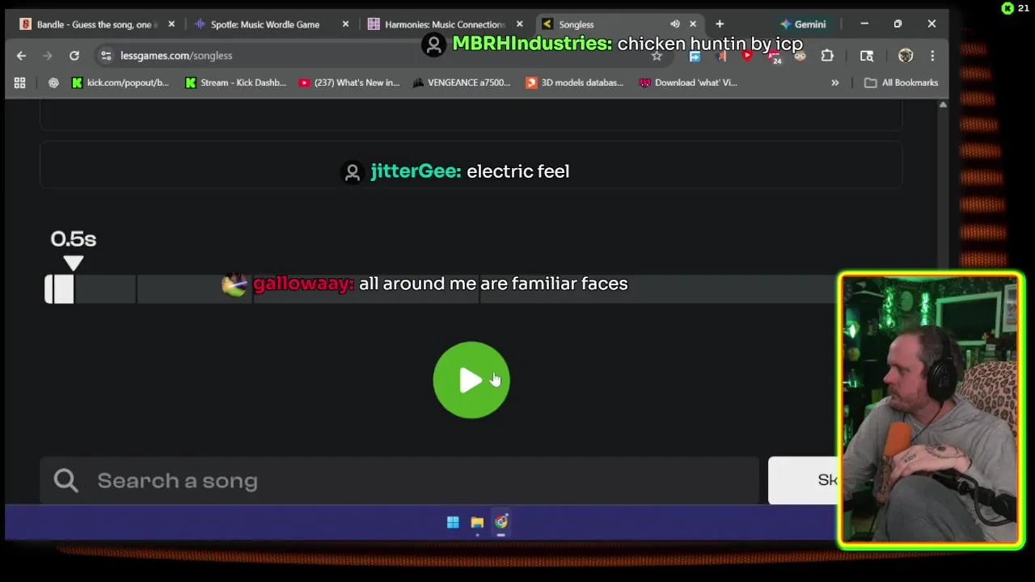Close the Harmonies tab
The height and width of the screenshot is (582, 1035).
tap(520, 24)
